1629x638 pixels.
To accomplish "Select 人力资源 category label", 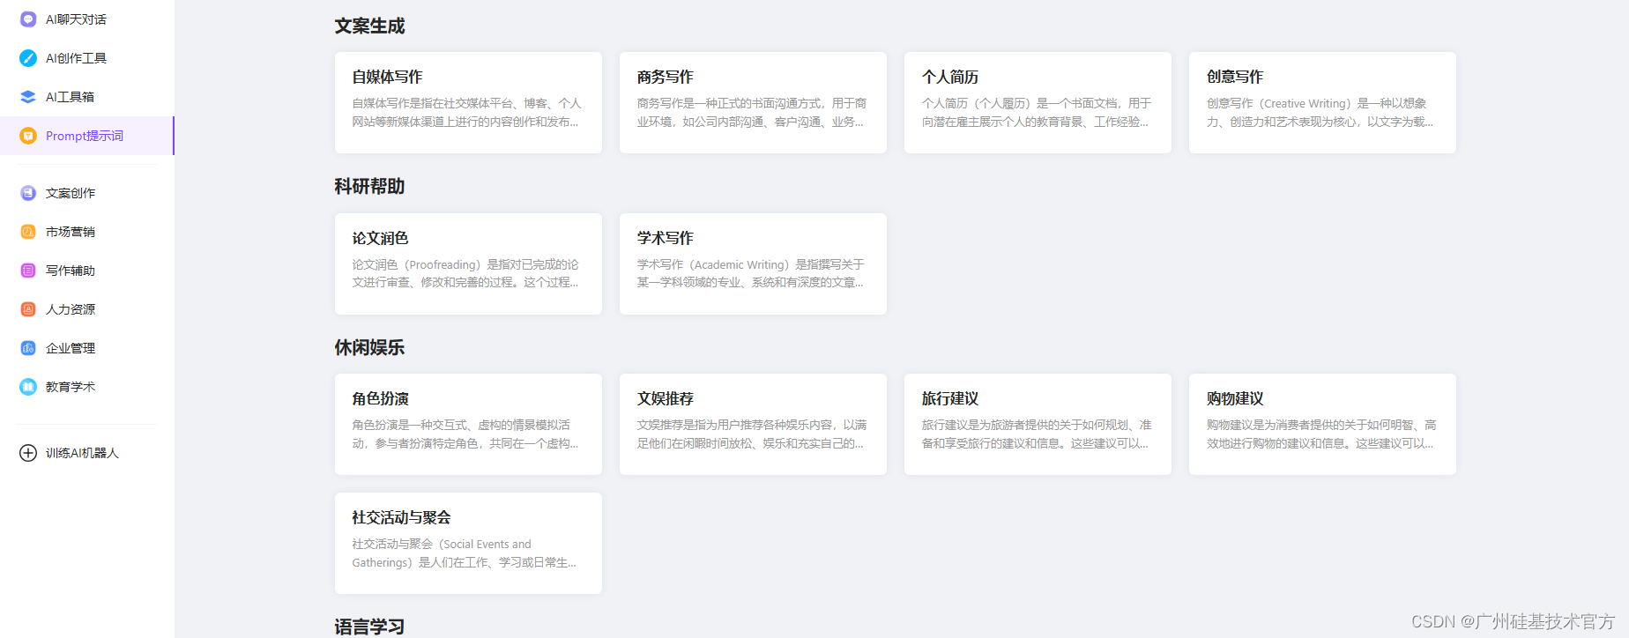I will pyautogui.click(x=71, y=309).
